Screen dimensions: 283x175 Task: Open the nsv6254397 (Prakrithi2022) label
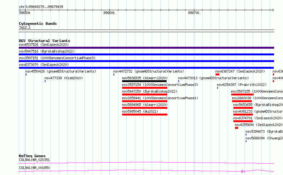coord(242,85)
